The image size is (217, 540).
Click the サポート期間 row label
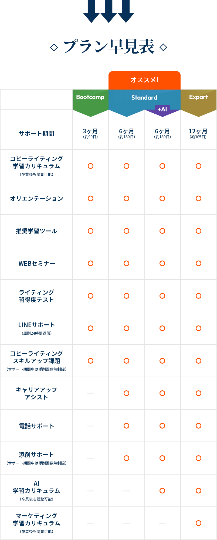[36, 134]
